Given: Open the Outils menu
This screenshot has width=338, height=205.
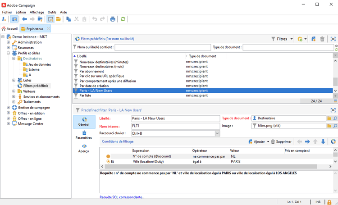Looking at the screenshot, I should click(x=52, y=12).
